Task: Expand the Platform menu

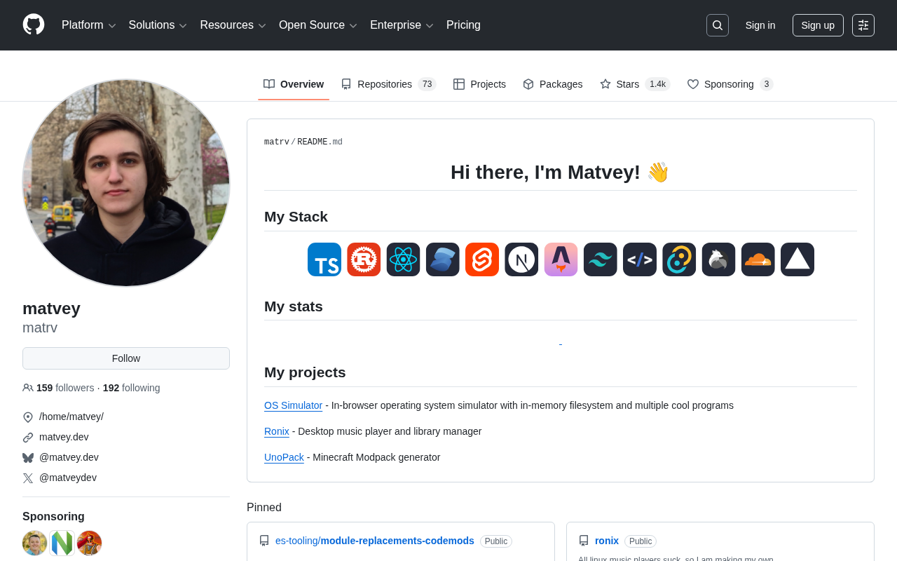Action: coord(89,25)
